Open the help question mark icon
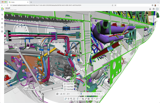The height and width of the screenshot is (103, 160). 154,9
